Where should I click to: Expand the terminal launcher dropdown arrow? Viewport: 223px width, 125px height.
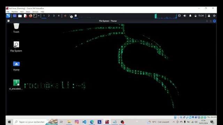pos(39,16)
